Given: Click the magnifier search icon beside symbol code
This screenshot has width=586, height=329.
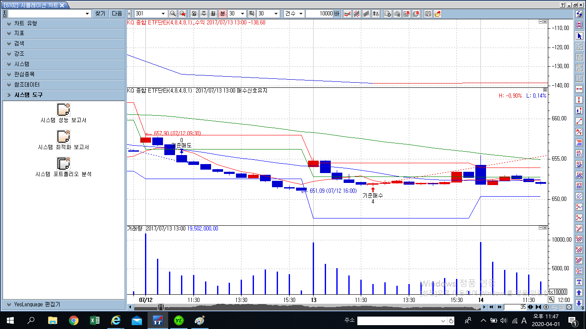Looking at the screenshot, I should [173, 14].
